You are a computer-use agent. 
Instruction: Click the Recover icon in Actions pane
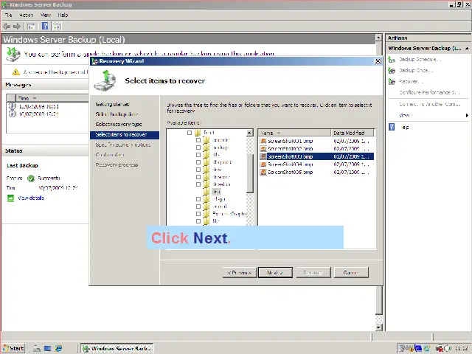[x=392, y=82]
